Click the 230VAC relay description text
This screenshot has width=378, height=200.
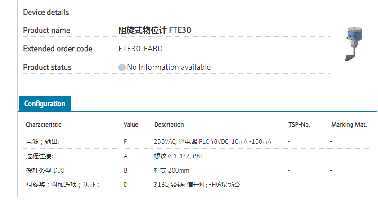pos(212,141)
